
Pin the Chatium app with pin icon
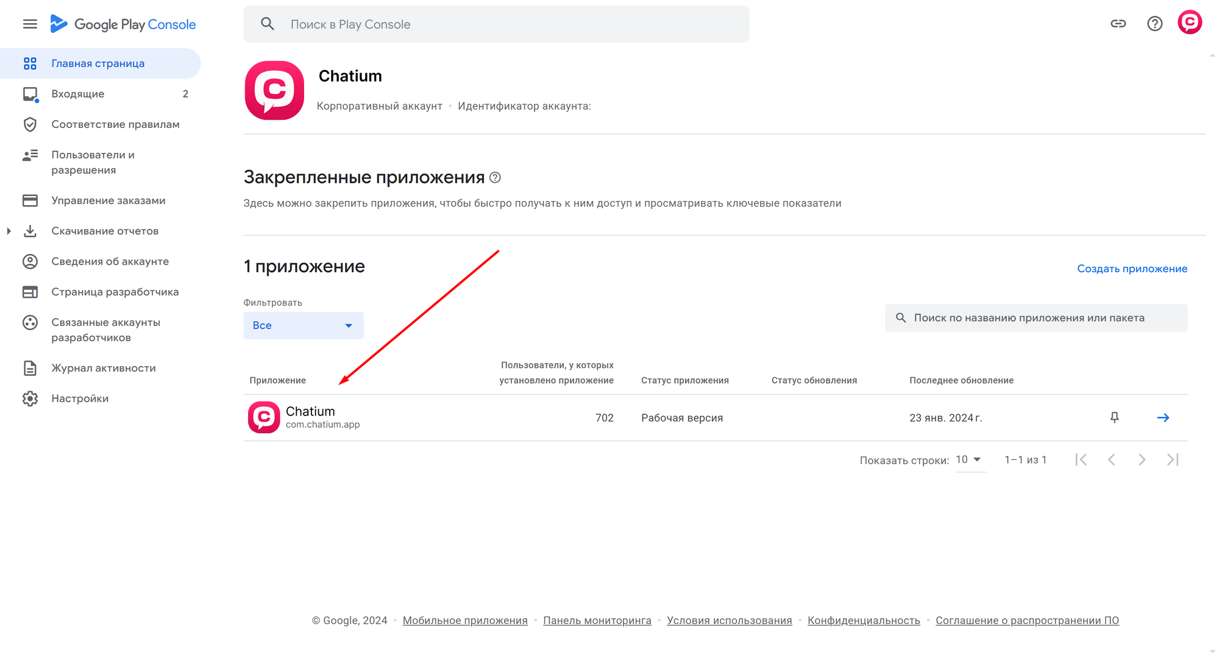pyautogui.click(x=1114, y=417)
